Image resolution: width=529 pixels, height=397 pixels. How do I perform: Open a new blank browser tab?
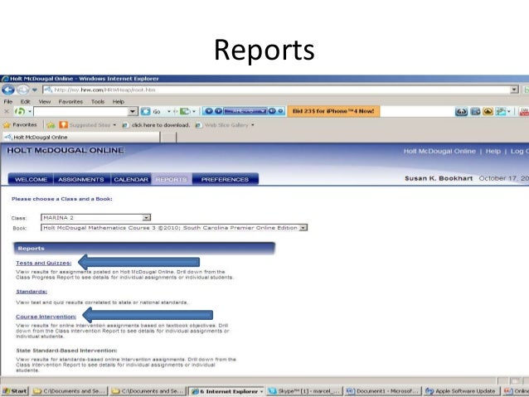(168, 138)
